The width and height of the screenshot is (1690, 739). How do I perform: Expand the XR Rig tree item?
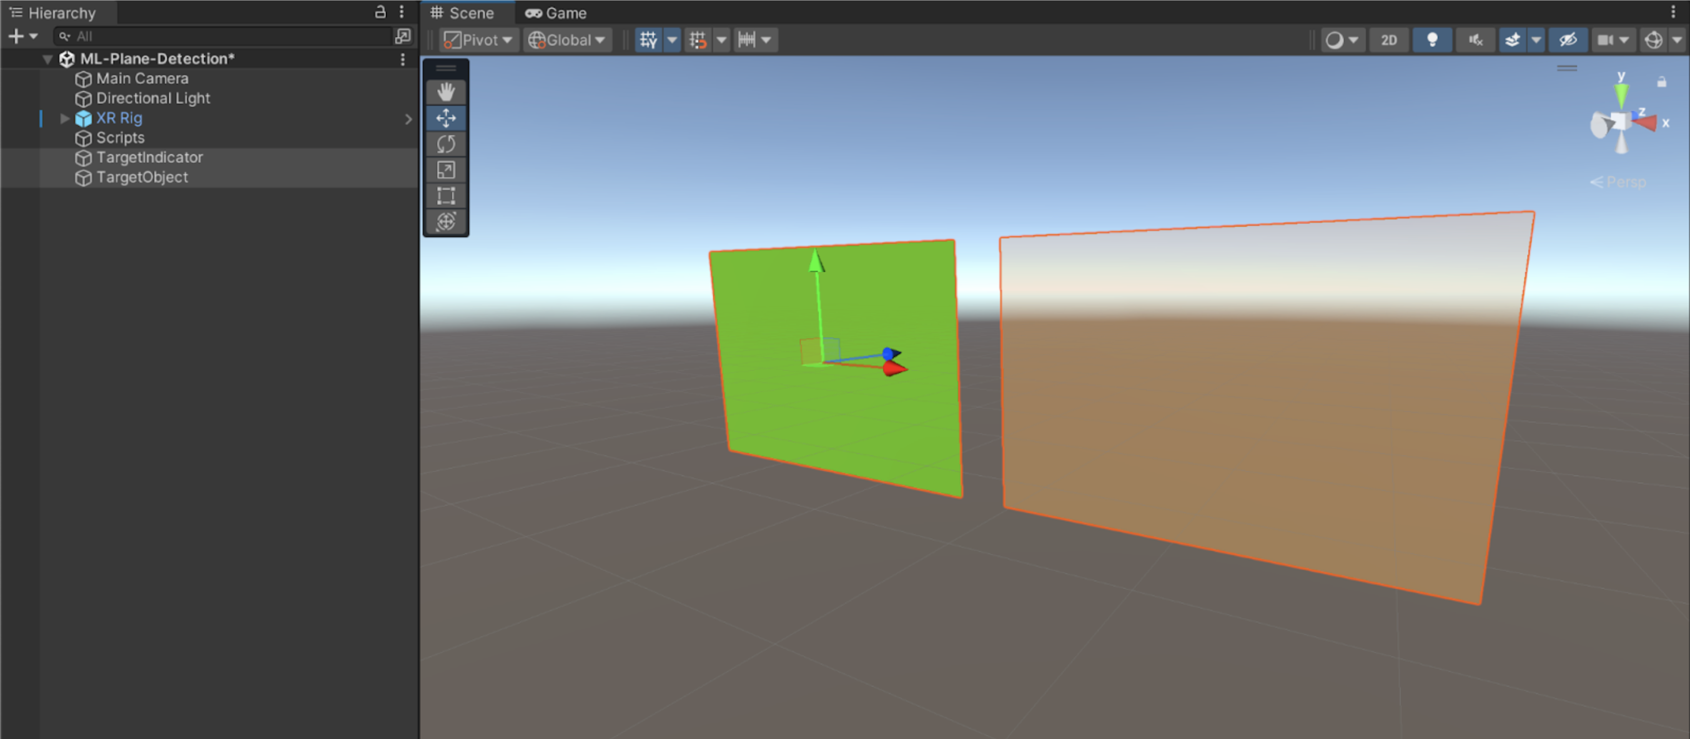point(64,118)
